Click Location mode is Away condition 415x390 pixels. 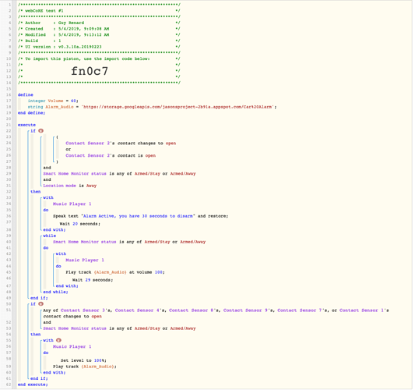(70, 186)
